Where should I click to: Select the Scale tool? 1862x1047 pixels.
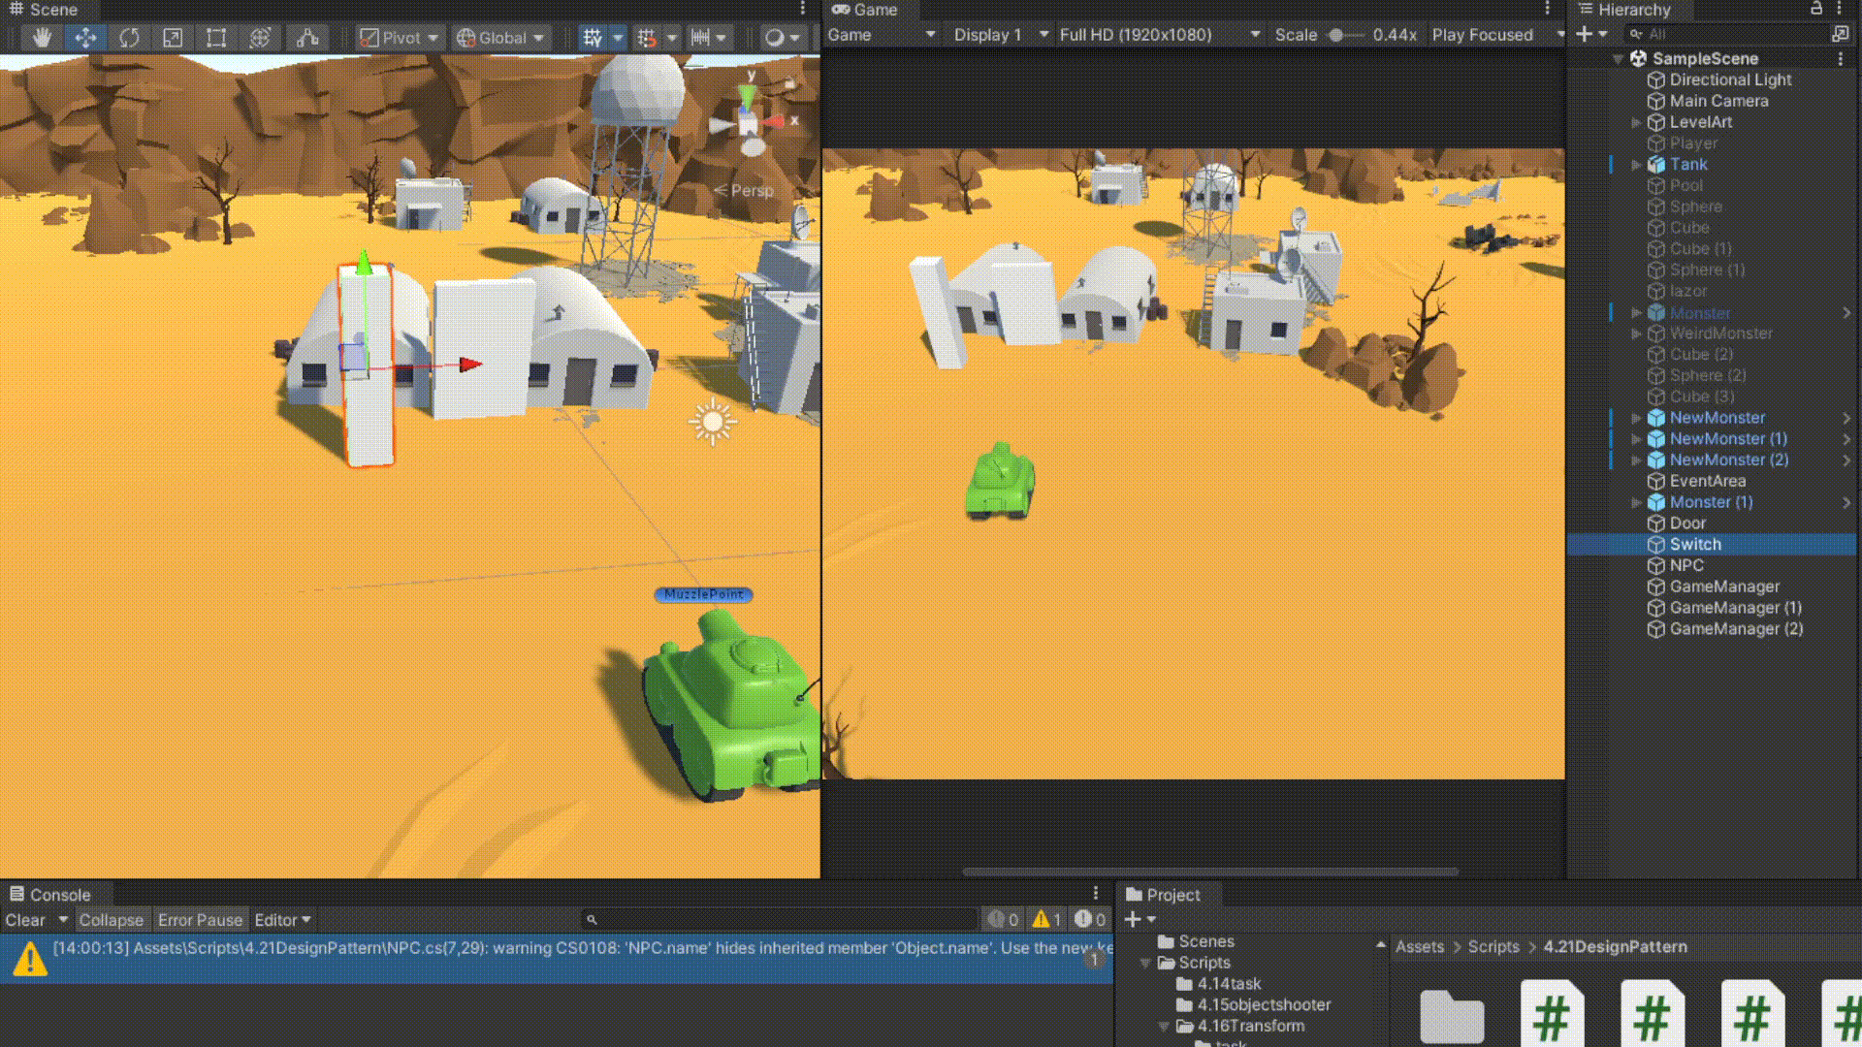[x=173, y=38]
